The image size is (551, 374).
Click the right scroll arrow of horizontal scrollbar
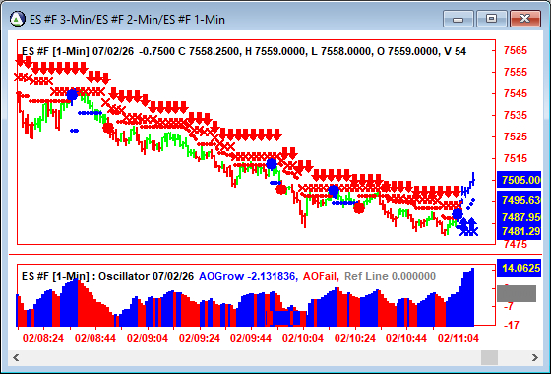point(535,358)
